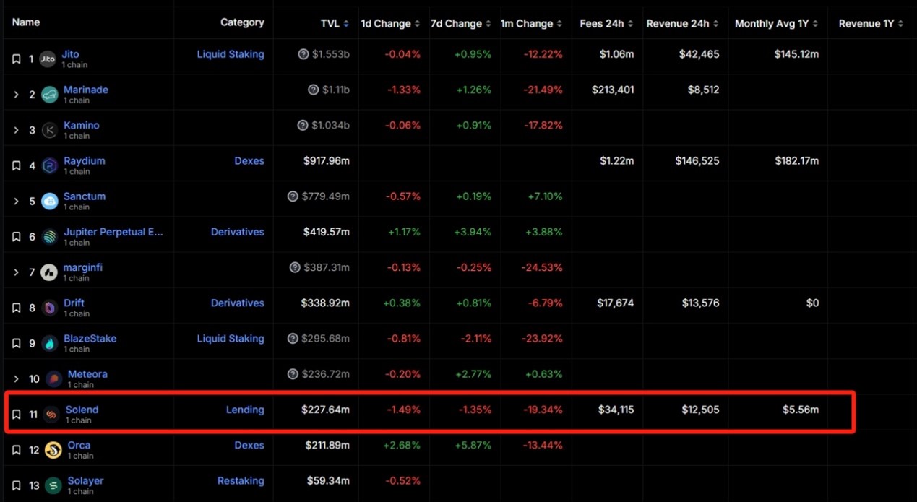Click the question mark icon beside Kamino TVL

(303, 125)
